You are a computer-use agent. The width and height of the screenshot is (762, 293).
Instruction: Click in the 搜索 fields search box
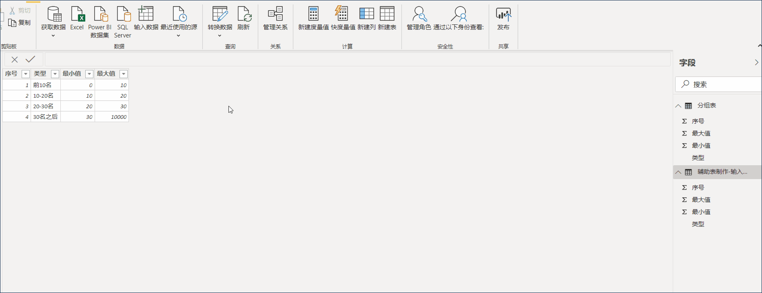point(718,84)
